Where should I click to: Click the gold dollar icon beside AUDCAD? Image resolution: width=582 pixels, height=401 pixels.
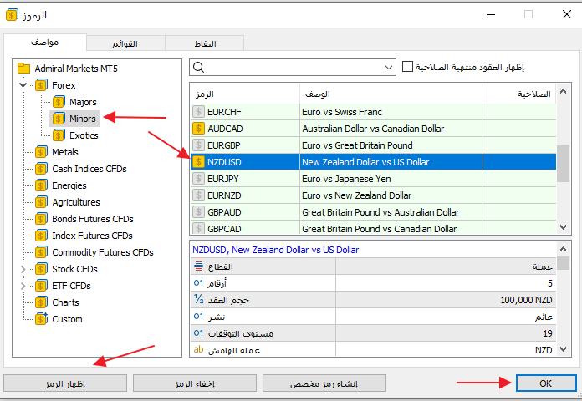tap(198, 129)
